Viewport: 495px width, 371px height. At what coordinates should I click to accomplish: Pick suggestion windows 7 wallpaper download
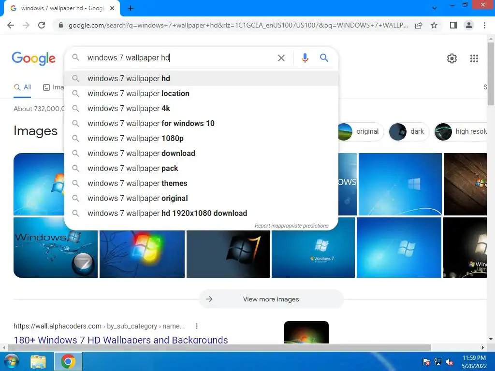pos(201,153)
